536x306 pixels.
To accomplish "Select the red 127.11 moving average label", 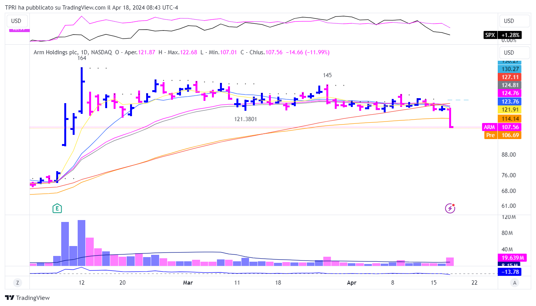I will tap(509, 77).
